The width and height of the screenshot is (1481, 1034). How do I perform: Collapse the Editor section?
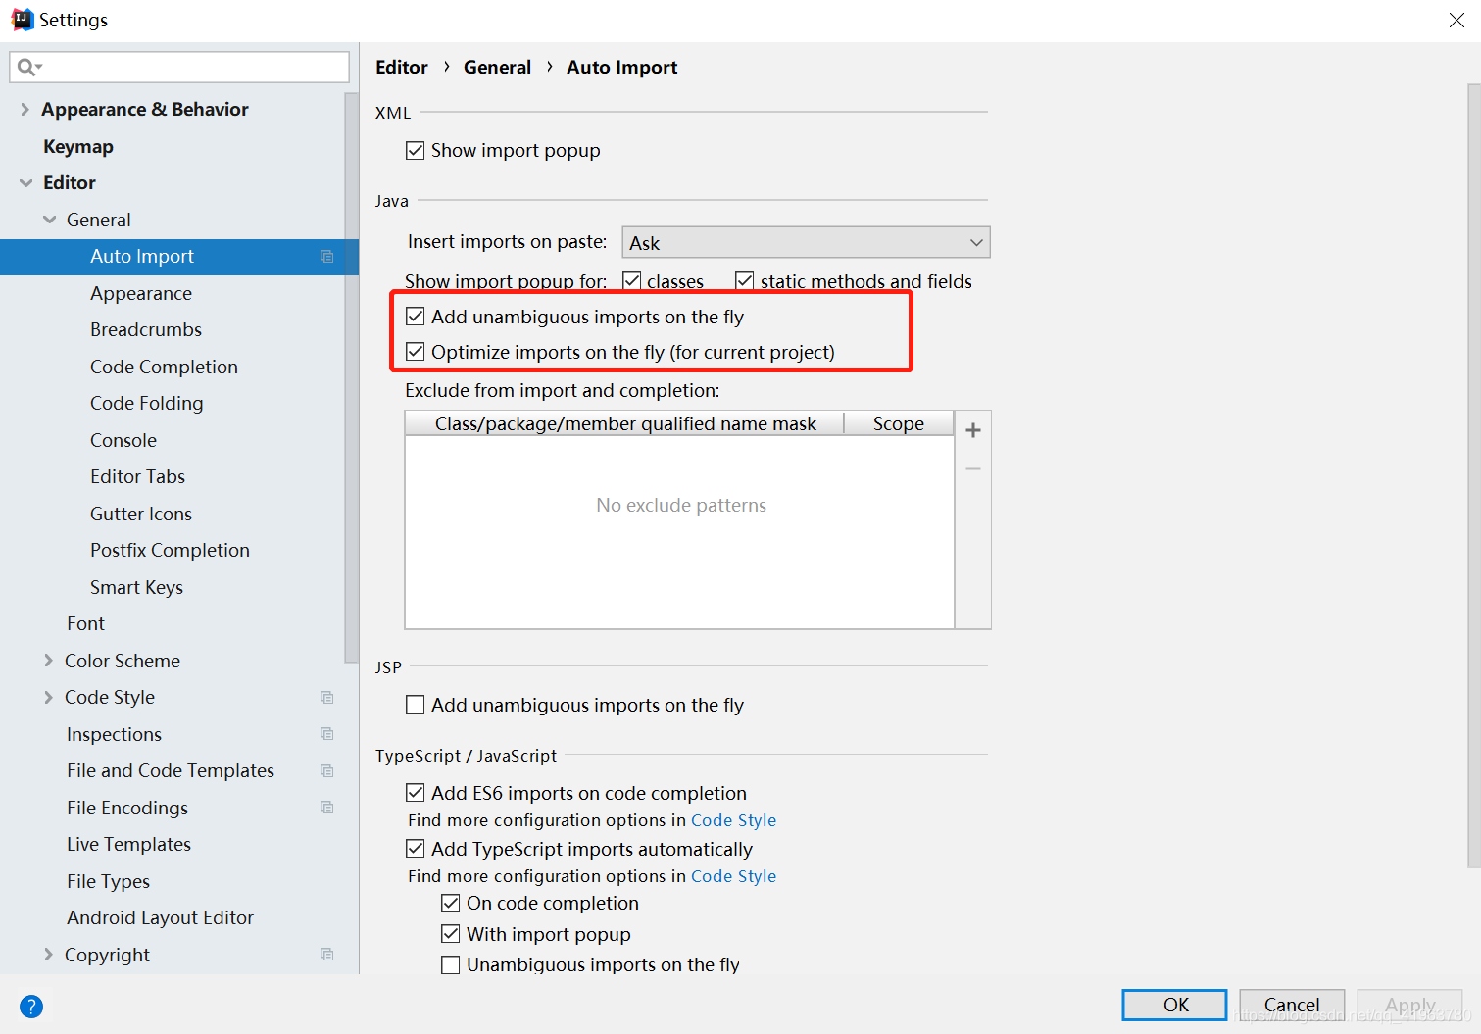25,183
